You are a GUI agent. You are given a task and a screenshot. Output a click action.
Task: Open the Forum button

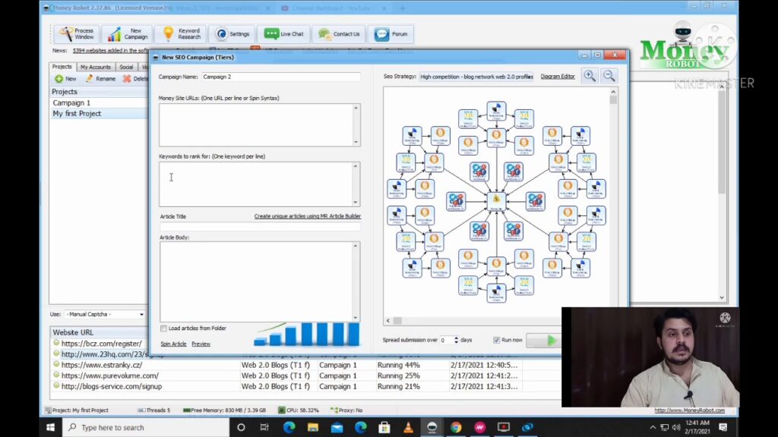coord(391,33)
